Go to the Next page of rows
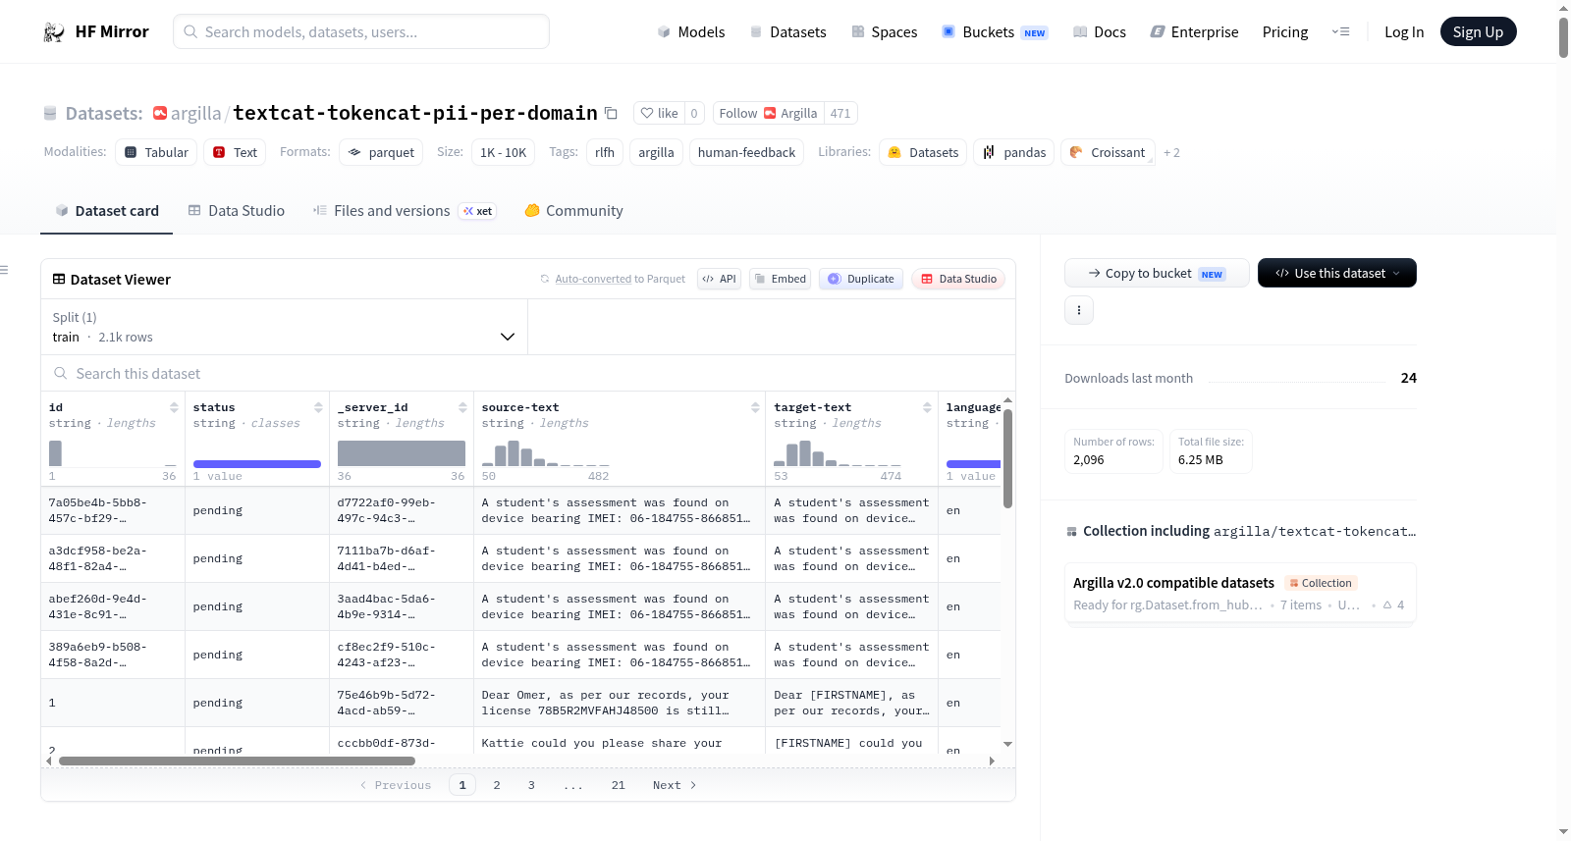 coord(675,785)
